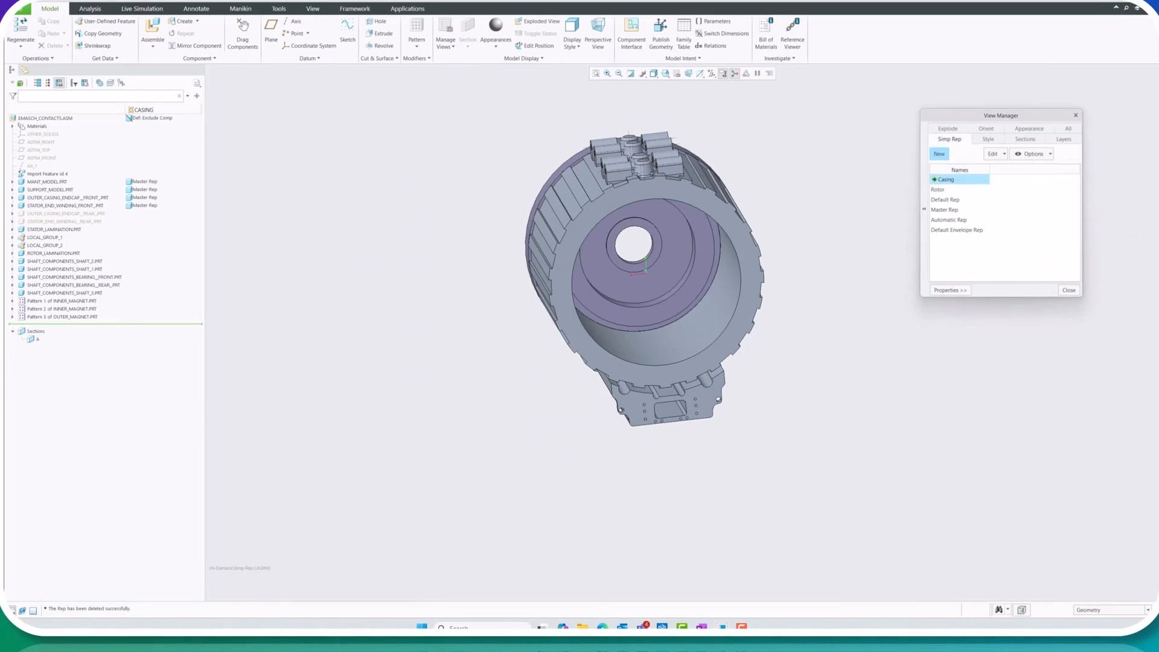Open the Live Simulation tab
1159x652 pixels.
[142, 8]
